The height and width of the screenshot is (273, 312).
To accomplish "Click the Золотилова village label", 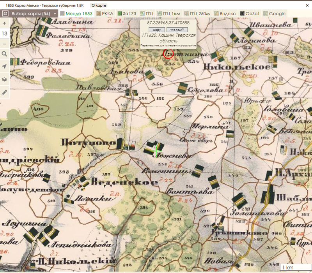I will click(x=257, y=213).
